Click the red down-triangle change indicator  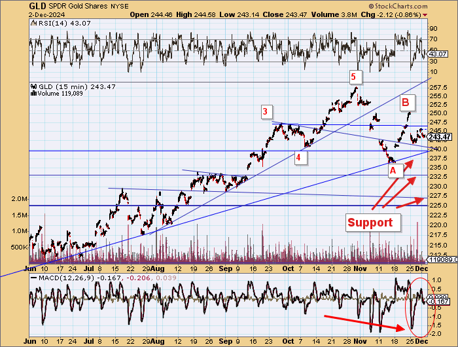[425, 15]
